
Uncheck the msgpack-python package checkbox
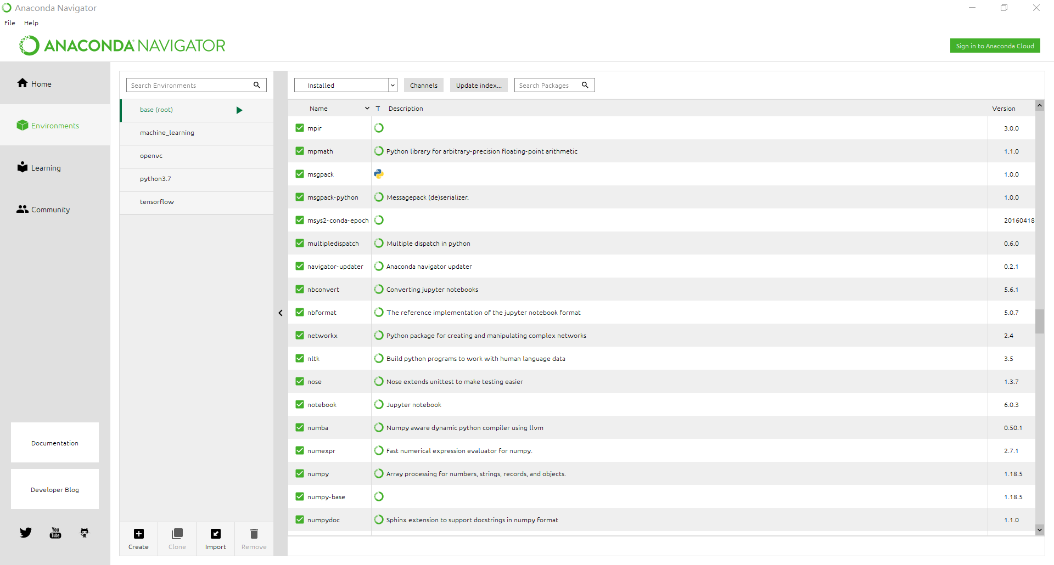coord(300,197)
